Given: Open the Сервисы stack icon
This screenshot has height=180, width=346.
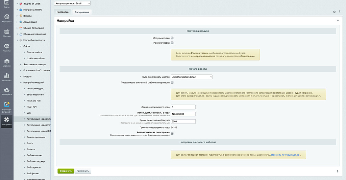Looking at the screenshot, I should 6,62.
